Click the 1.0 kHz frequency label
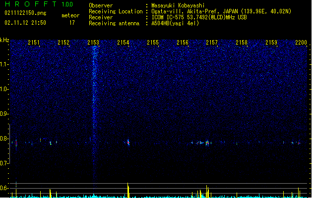This screenshot has width=312, height=198. (x=4, y=89)
